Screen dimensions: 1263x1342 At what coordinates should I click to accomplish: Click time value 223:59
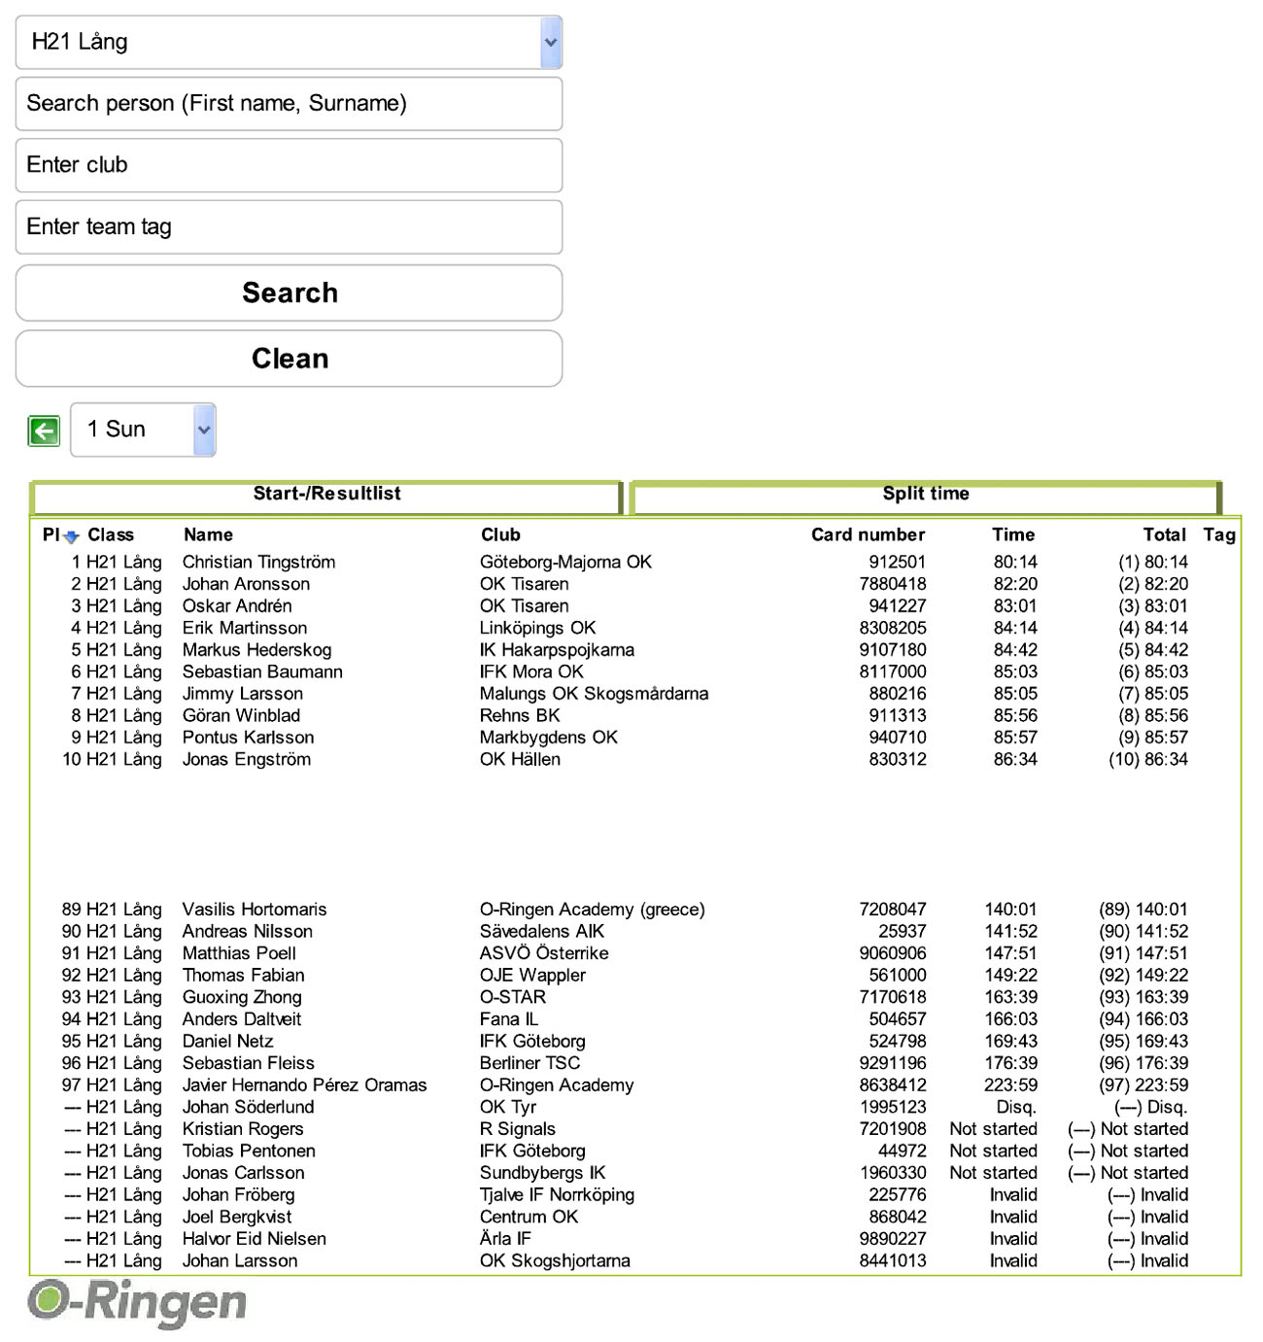[x=1010, y=1084]
